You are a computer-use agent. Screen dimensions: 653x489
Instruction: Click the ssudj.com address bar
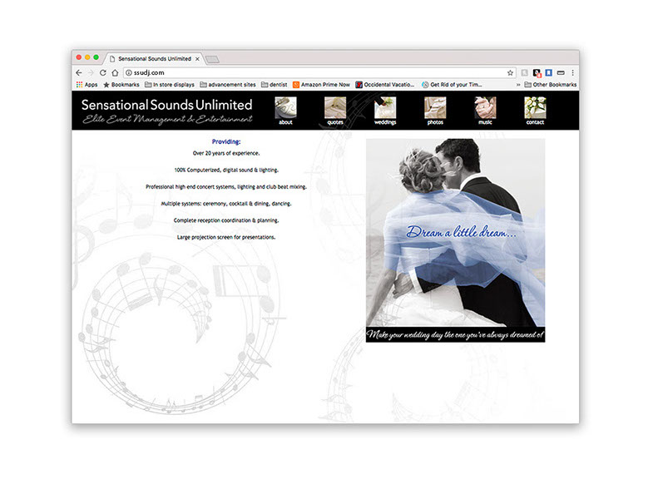(x=316, y=72)
